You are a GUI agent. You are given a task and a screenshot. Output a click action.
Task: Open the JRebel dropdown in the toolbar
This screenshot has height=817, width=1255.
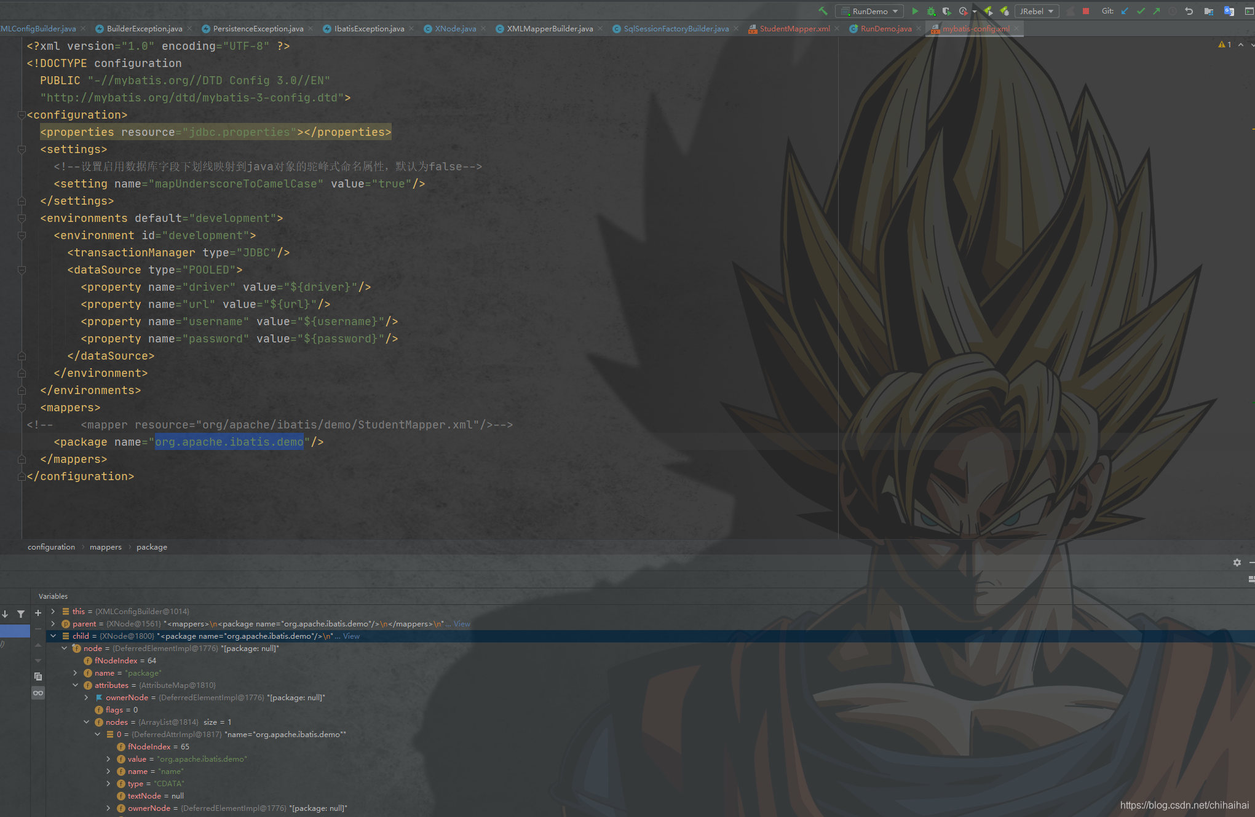[1036, 11]
